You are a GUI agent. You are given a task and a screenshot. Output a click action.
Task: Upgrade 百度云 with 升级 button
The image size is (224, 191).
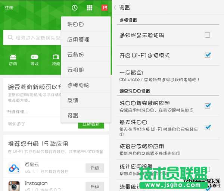[95, 168]
